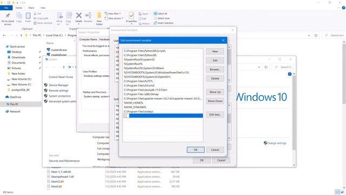Click Edit button in path editor dialog
346x195 pixels.
pyautogui.click(x=215, y=60)
